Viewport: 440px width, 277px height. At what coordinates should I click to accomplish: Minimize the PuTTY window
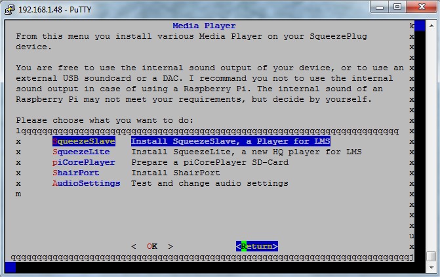pyautogui.click(x=380, y=7)
